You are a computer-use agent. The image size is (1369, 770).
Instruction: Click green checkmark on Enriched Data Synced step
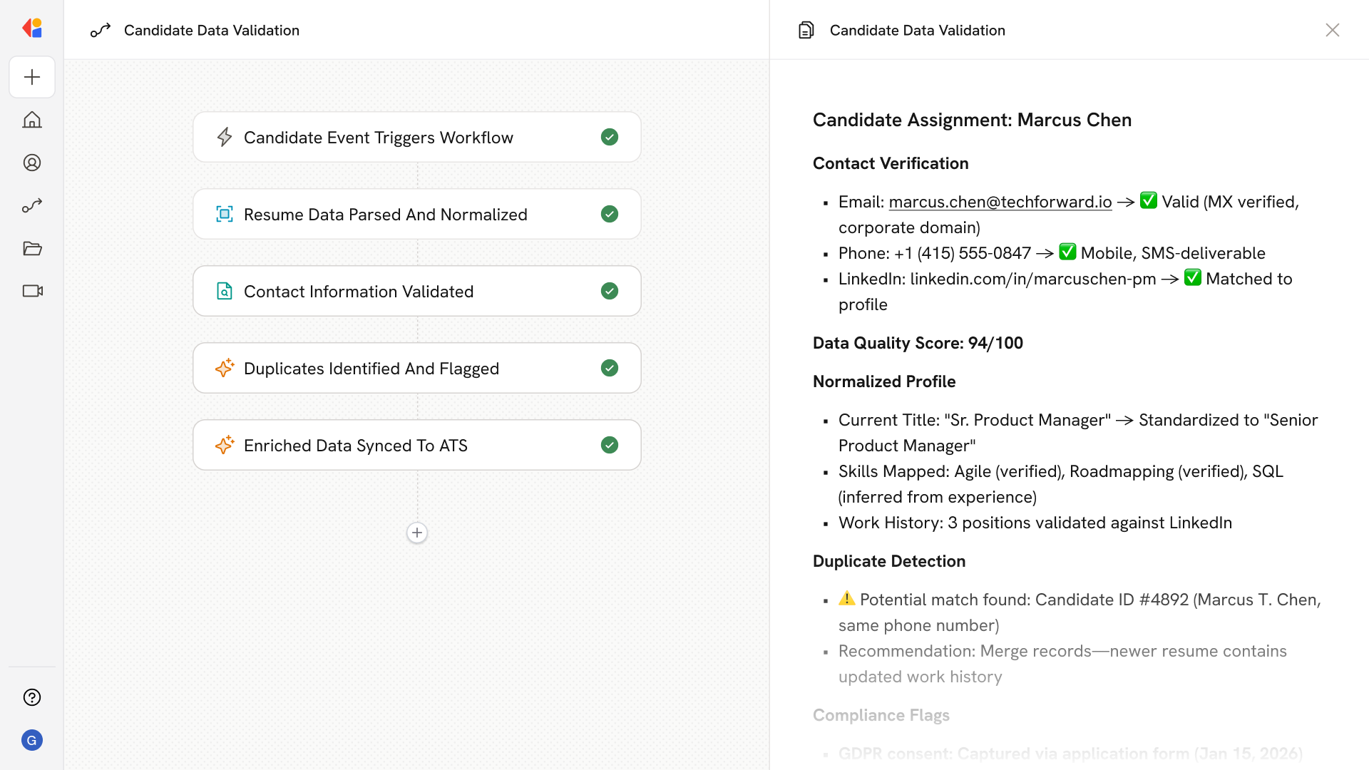610,445
